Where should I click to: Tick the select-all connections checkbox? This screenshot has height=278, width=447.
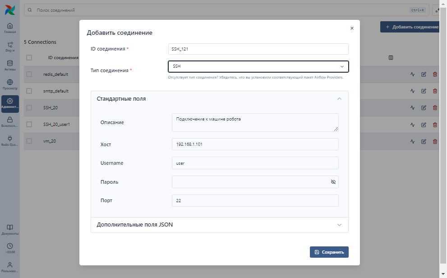tap(29, 58)
